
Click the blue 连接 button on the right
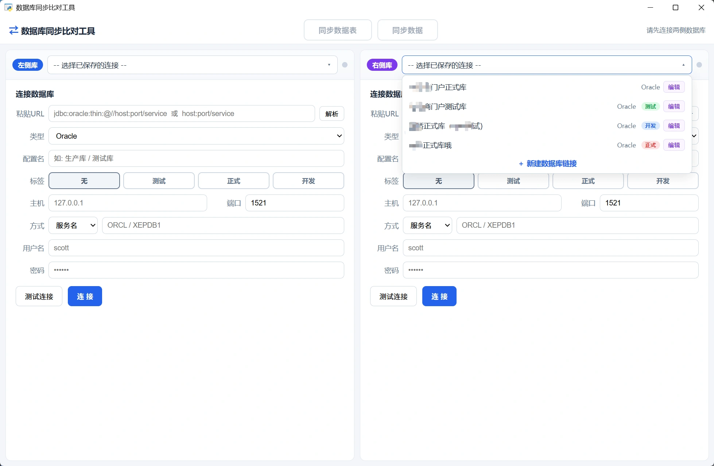point(439,296)
